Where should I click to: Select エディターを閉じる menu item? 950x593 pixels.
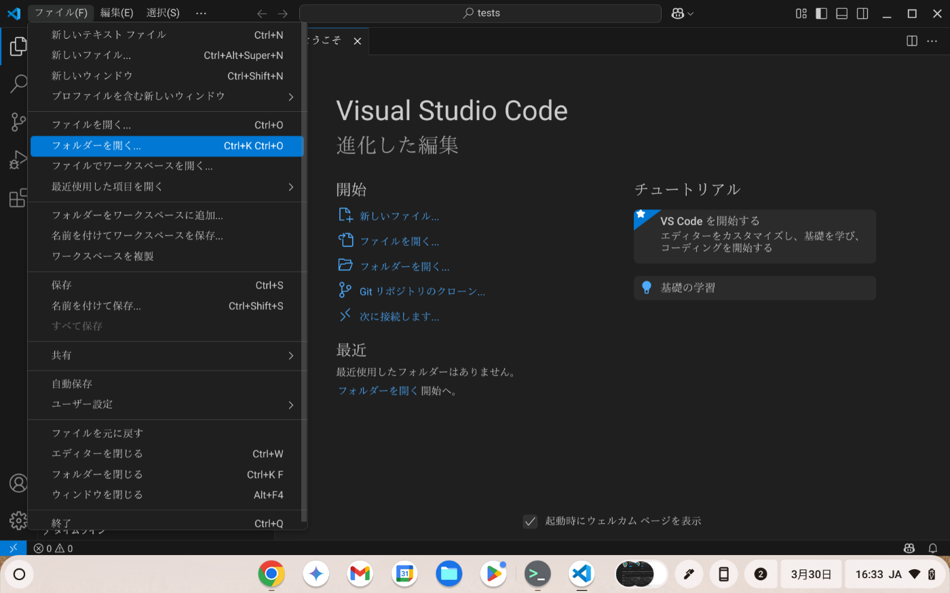tap(167, 453)
